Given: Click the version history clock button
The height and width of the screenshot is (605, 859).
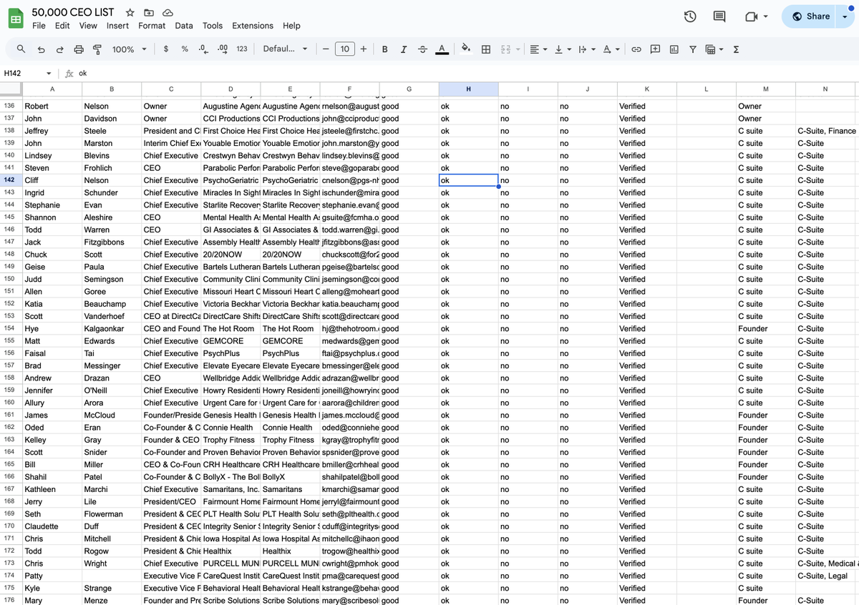Looking at the screenshot, I should tap(689, 16).
